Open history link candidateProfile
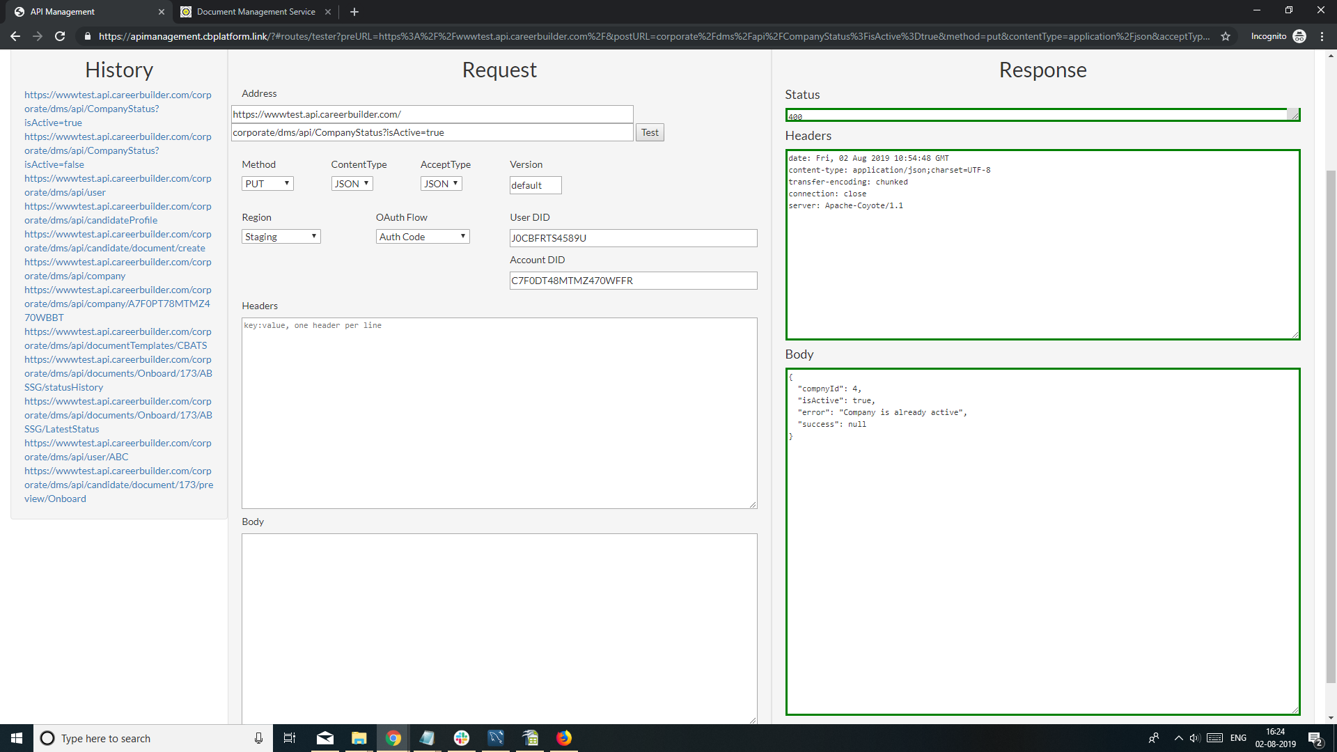 tap(118, 213)
